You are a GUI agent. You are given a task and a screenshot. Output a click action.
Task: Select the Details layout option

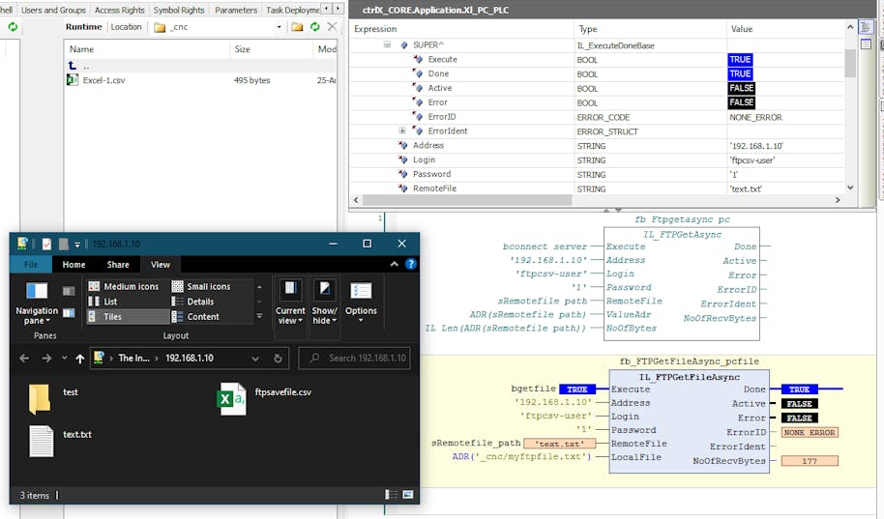click(200, 302)
